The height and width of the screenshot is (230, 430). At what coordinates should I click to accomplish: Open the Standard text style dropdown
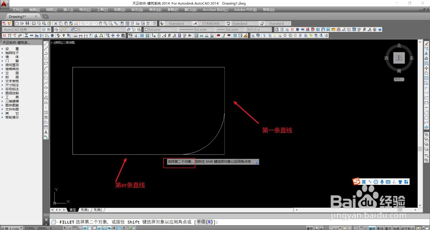[x=178, y=24]
